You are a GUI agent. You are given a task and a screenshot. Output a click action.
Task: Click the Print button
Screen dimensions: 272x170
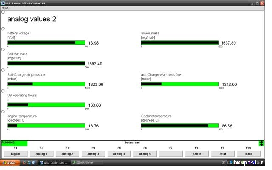pos(223,153)
